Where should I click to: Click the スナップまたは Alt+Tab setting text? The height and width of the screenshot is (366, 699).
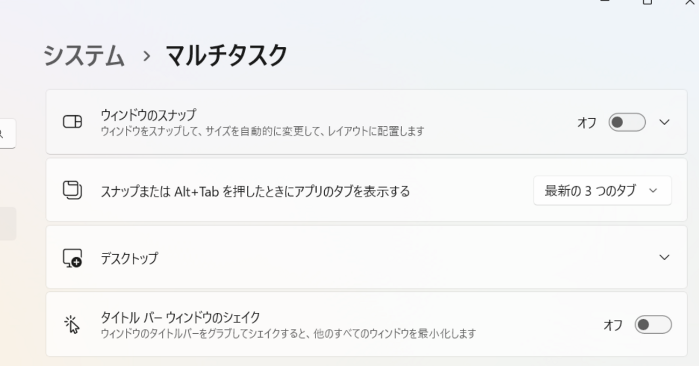point(255,191)
